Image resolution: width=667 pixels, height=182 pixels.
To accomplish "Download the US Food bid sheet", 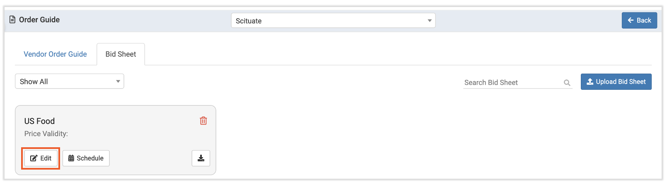I will click(201, 158).
